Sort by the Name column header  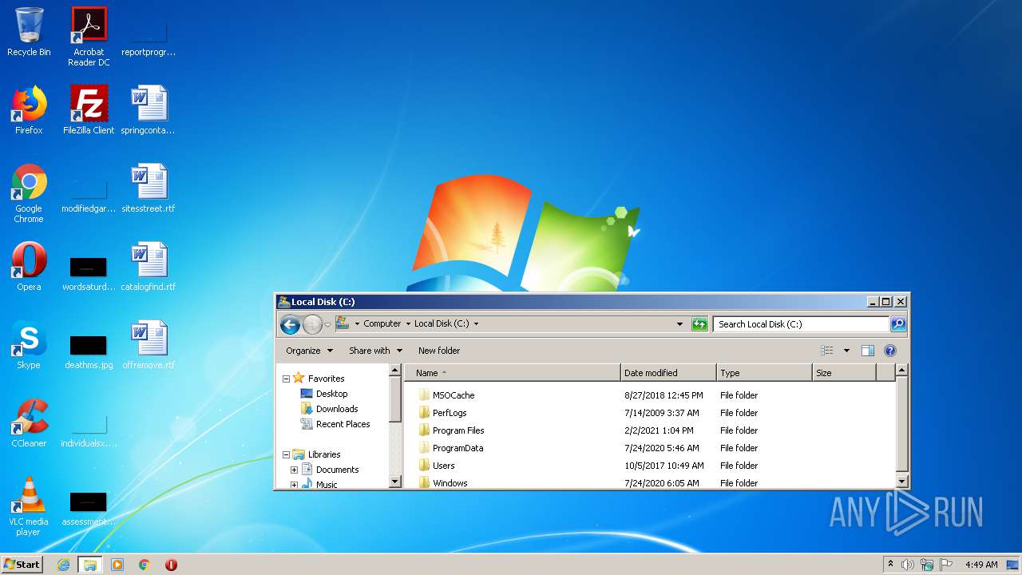(x=512, y=373)
